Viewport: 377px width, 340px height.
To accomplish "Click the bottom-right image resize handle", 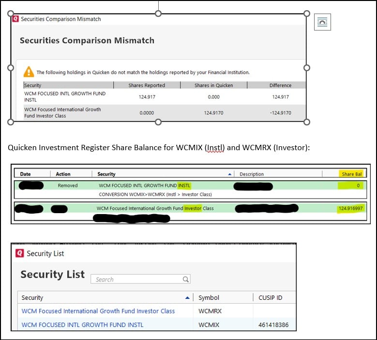I will point(306,122).
